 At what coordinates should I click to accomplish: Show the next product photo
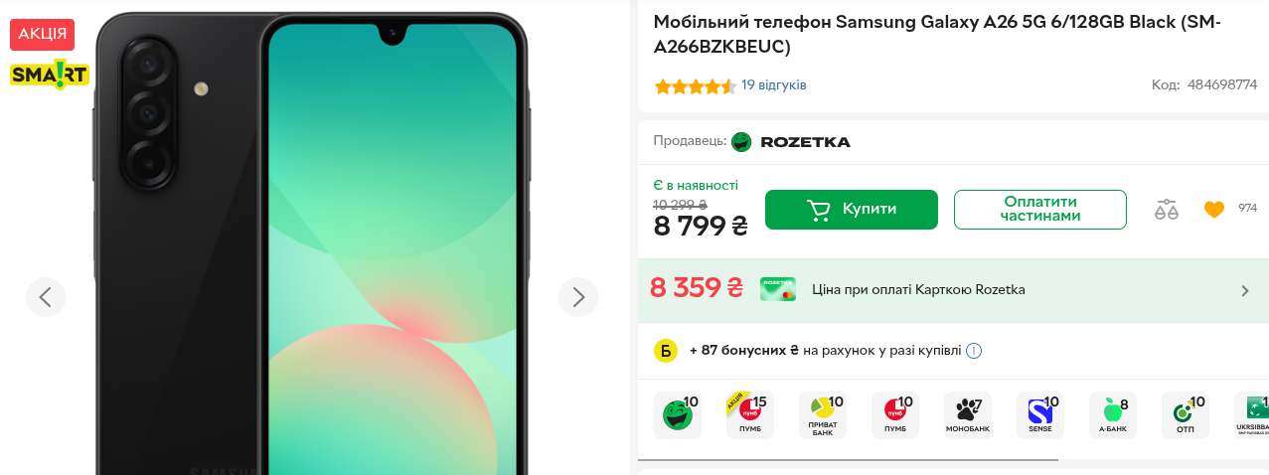click(578, 296)
